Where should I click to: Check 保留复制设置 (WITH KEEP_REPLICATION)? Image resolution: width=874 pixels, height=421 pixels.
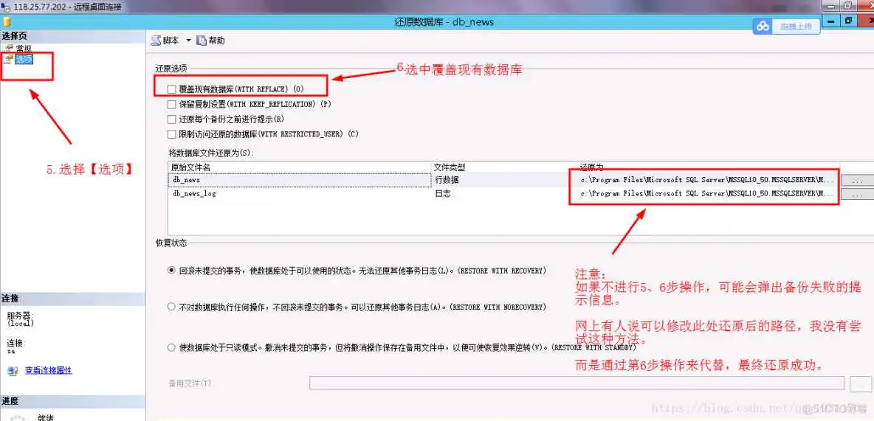[172, 104]
